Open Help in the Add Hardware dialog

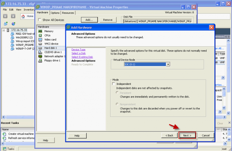[77, 135]
